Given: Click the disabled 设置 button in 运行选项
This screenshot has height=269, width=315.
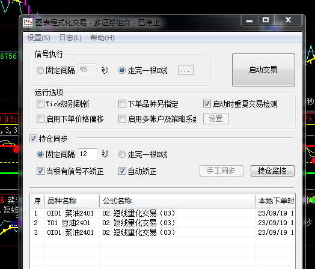Looking at the screenshot, I should click(x=216, y=118).
